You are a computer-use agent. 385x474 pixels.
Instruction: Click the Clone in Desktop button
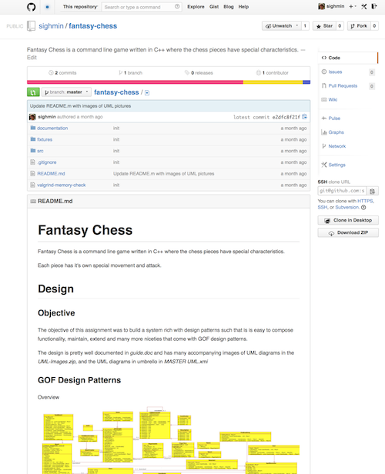348,220
